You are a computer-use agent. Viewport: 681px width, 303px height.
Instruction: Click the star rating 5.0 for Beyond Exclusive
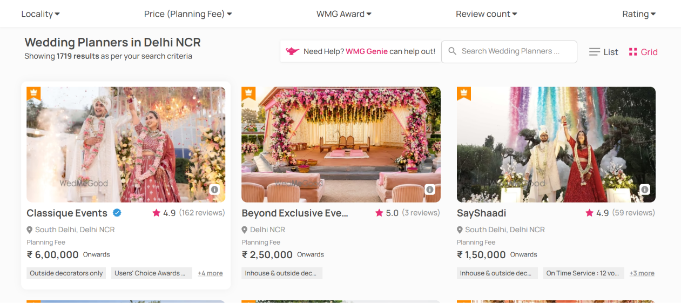pos(387,213)
